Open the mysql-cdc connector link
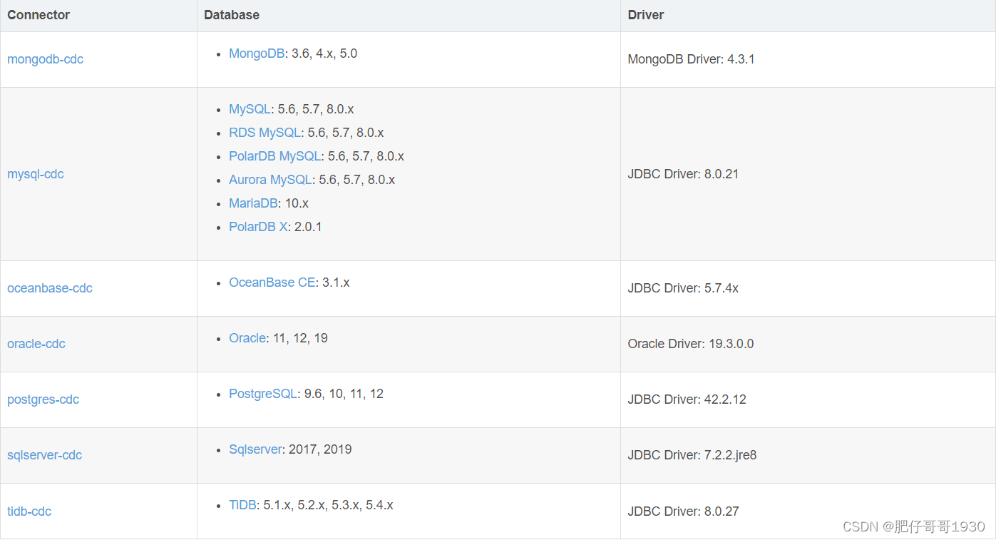Viewport: 996px width, 540px height. tap(35, 174)
